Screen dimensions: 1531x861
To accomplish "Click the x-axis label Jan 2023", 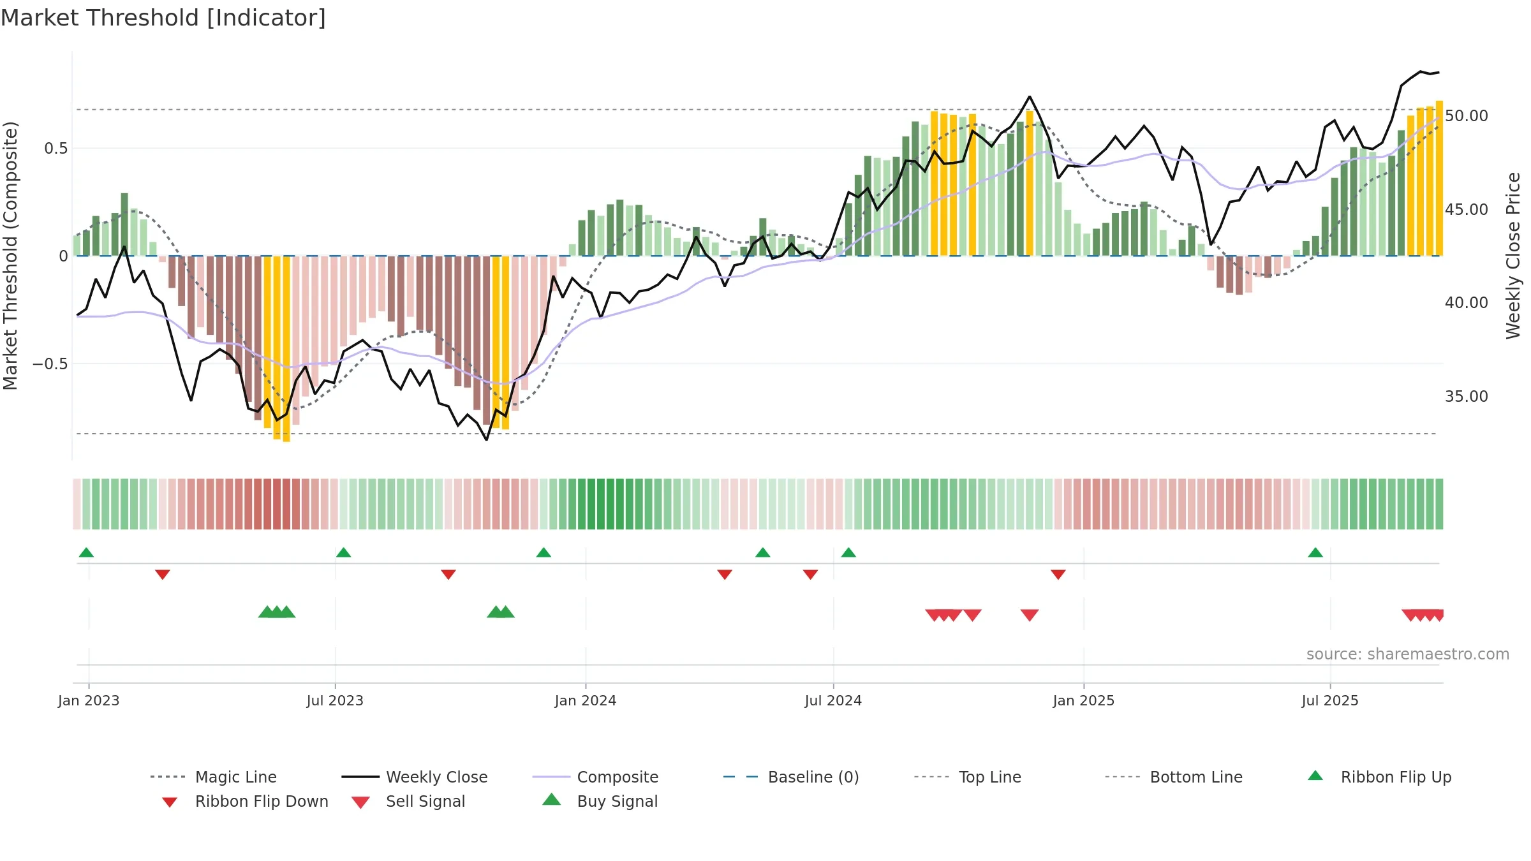I will coord(89,700).
